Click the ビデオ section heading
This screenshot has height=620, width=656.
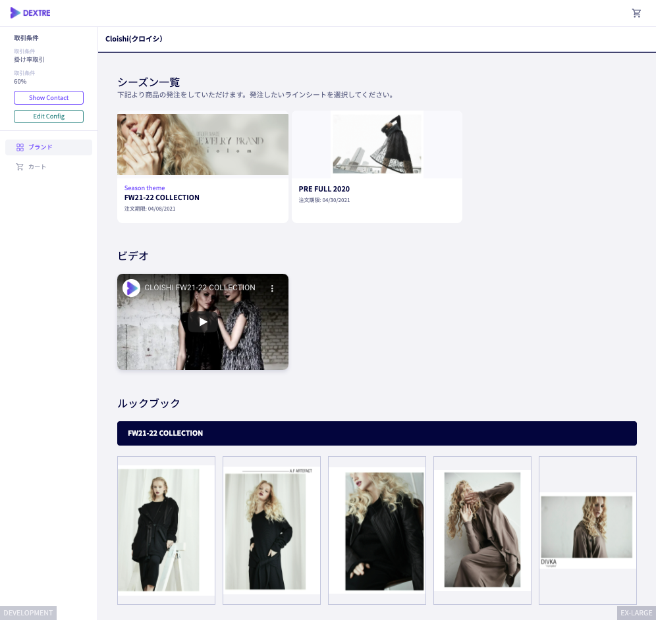tap(132, 256)
